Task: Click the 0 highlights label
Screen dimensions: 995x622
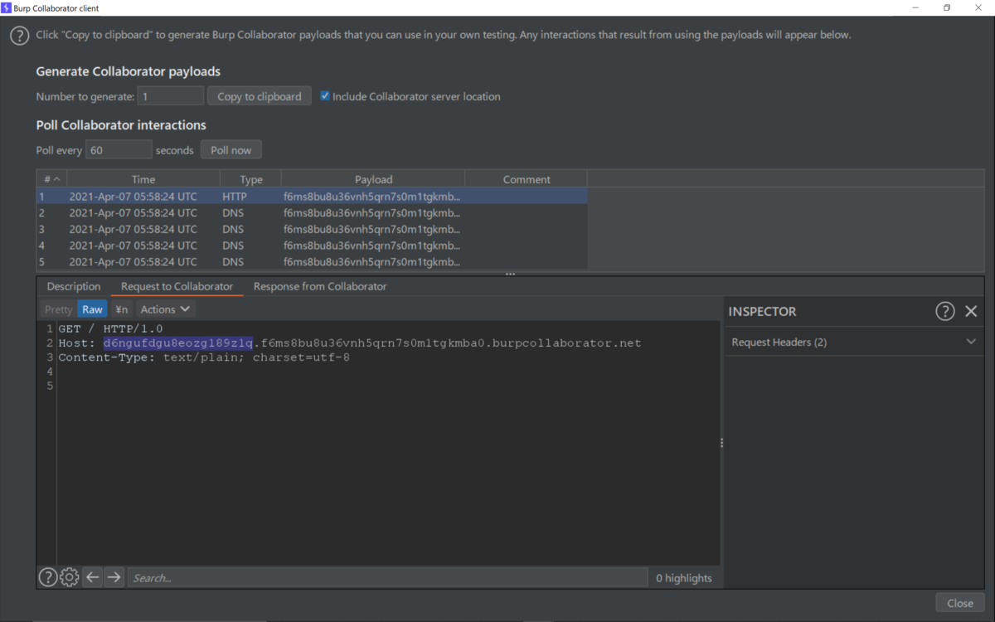Action: tap(684, 578)
